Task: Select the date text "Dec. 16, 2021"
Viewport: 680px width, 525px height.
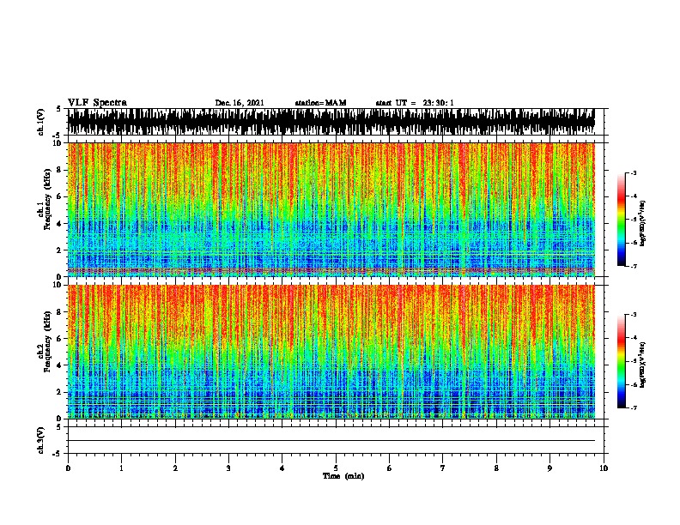Action: tap(240, 103)
